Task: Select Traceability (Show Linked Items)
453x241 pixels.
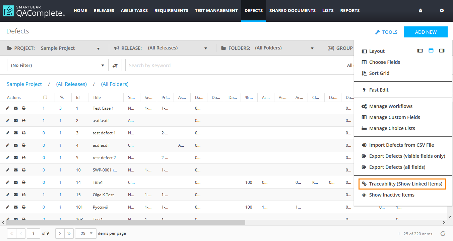Action: (x=402, y=184)
